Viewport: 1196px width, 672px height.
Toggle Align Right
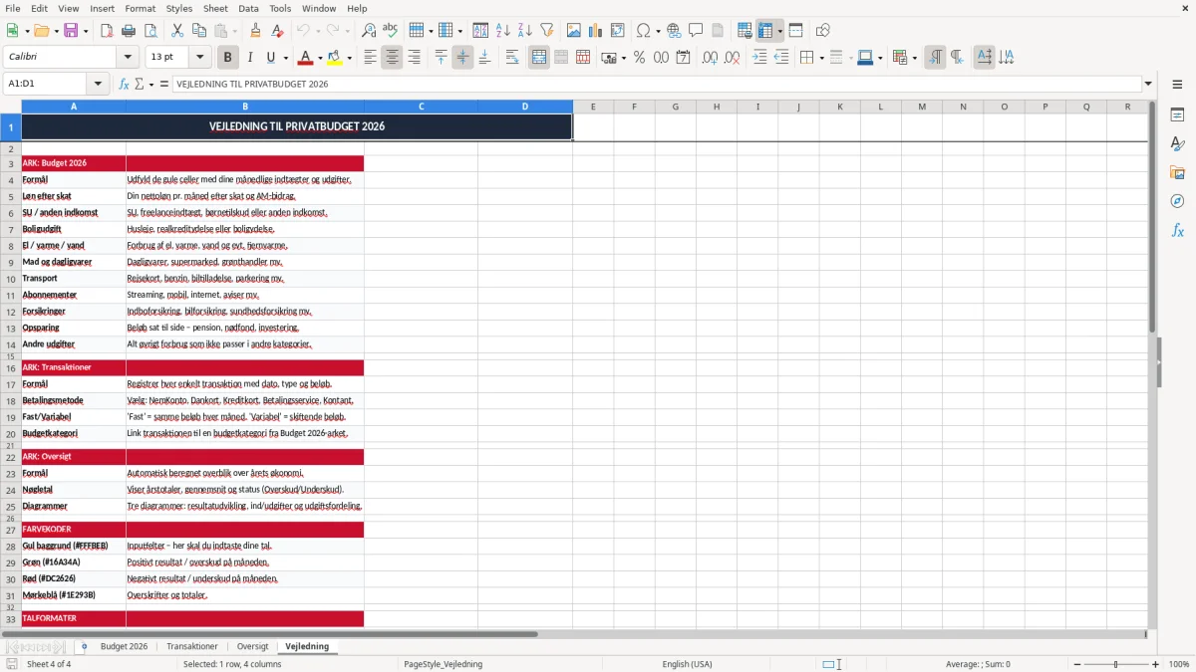click(414, 58)
